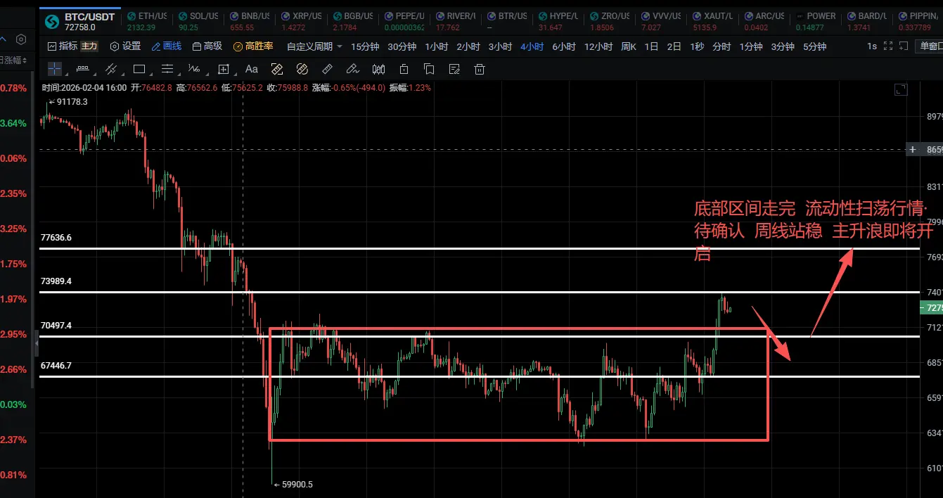Select the Aa text annotation tool
Screen dimensions: 943x498
251,69
